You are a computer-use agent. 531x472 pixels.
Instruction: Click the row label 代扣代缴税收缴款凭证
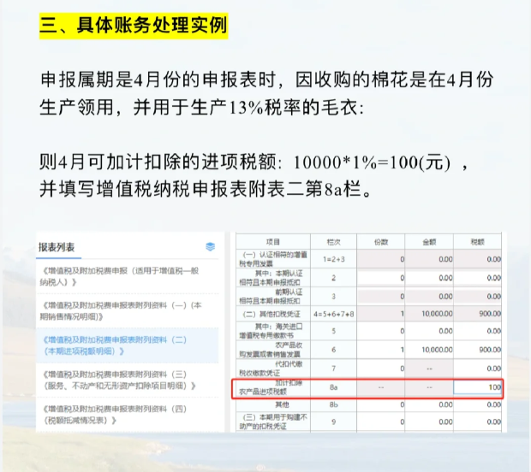pos(271,369)
